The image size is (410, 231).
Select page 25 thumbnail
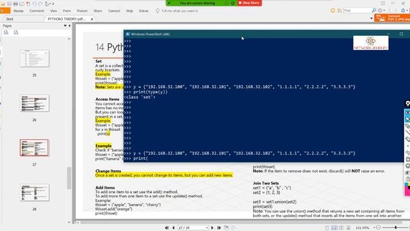[x=35, y=58]
